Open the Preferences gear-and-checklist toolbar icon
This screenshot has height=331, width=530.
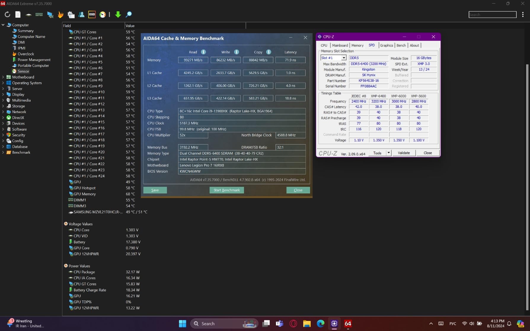tap(71, 15)
